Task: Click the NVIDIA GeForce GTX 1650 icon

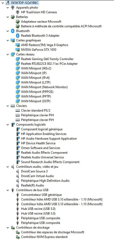Action: pos(18,50)
